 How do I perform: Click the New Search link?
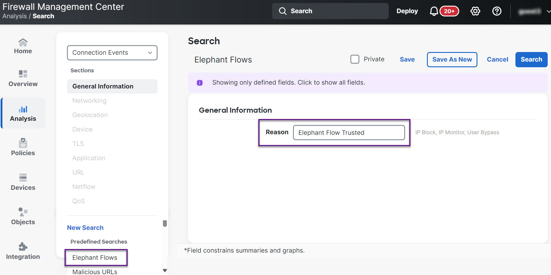click(x=85, y=228)
